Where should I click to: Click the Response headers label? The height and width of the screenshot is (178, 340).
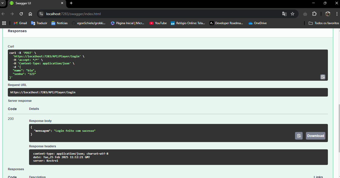pos(42,146)
